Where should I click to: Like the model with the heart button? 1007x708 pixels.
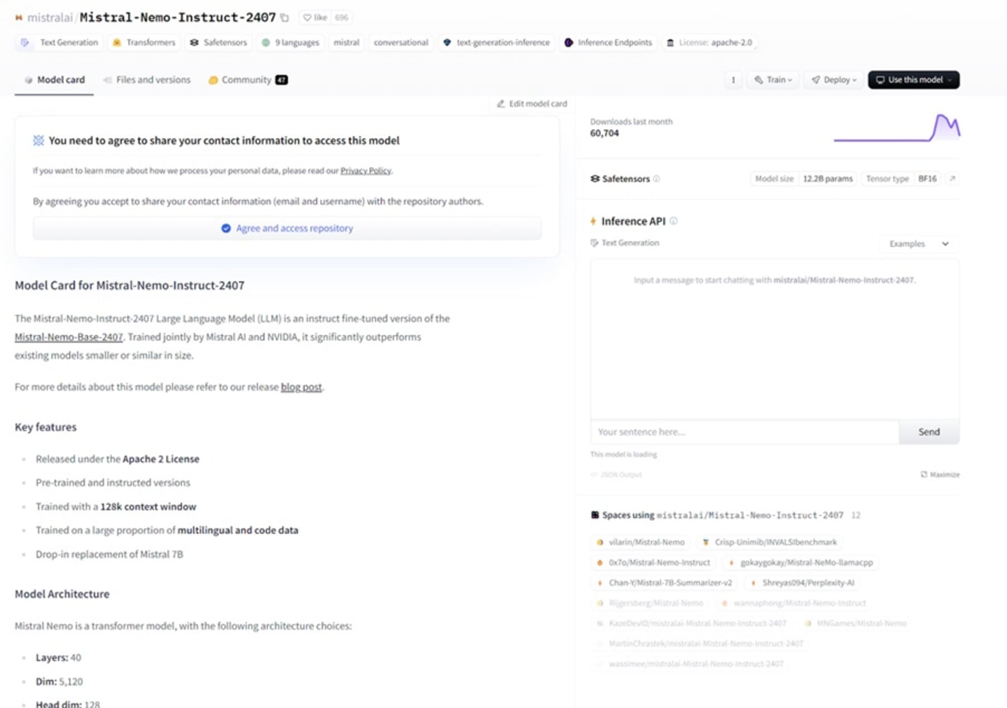coord(315,18)
